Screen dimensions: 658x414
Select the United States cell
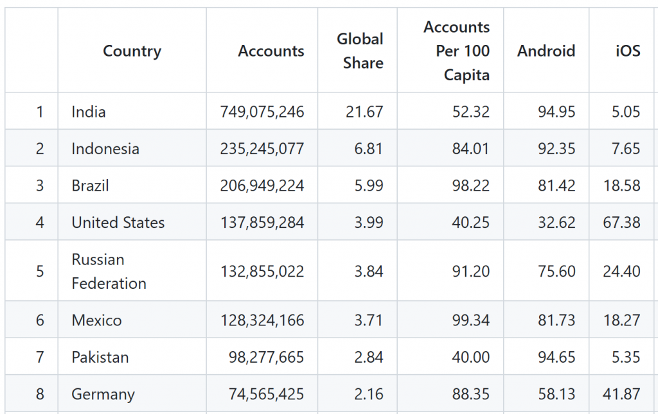[x=118, y=223]
